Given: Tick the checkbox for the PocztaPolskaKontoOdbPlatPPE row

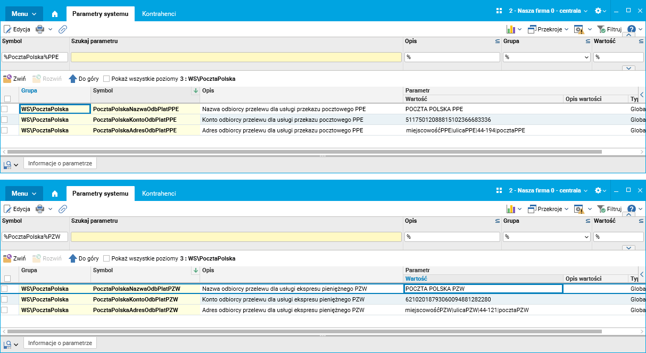Looking at the screenshot, I should tap(5, 120).
